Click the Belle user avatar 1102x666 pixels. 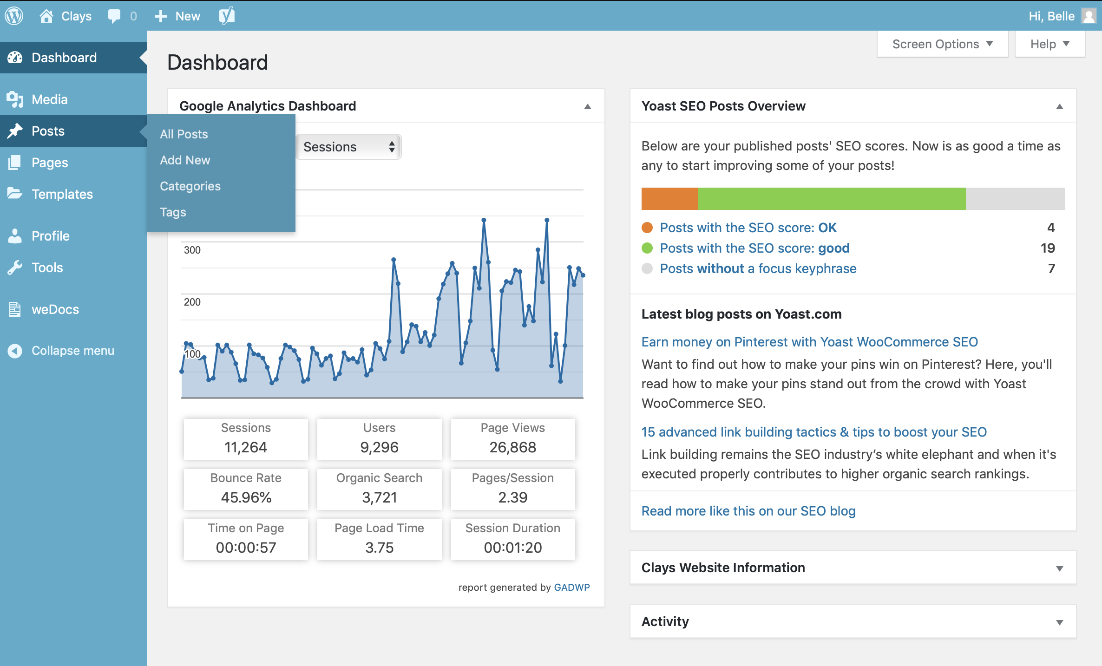pos(1089,16)
